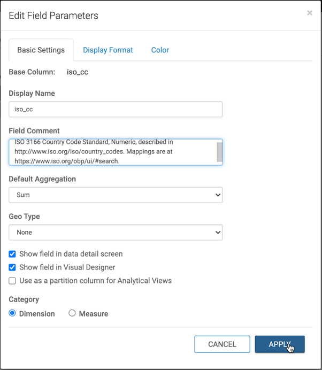
Task: Go to the Color tab
Action: coord(160,50)
